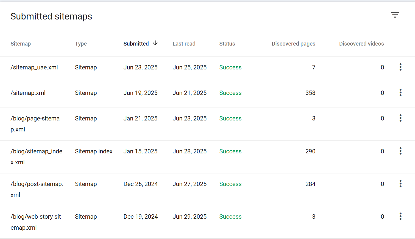Sort by Discovered pages column header

tap(293, 44)
